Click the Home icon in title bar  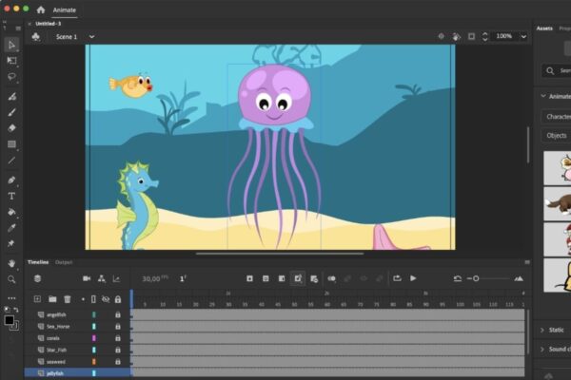(40, 9)
